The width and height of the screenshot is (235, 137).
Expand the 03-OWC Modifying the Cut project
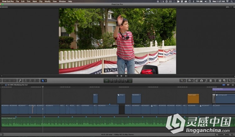point(2,85)
